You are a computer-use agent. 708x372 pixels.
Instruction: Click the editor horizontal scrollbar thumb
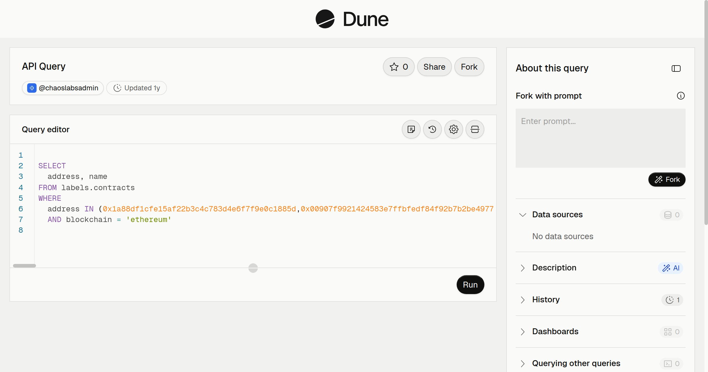click(x=24, y=266)
